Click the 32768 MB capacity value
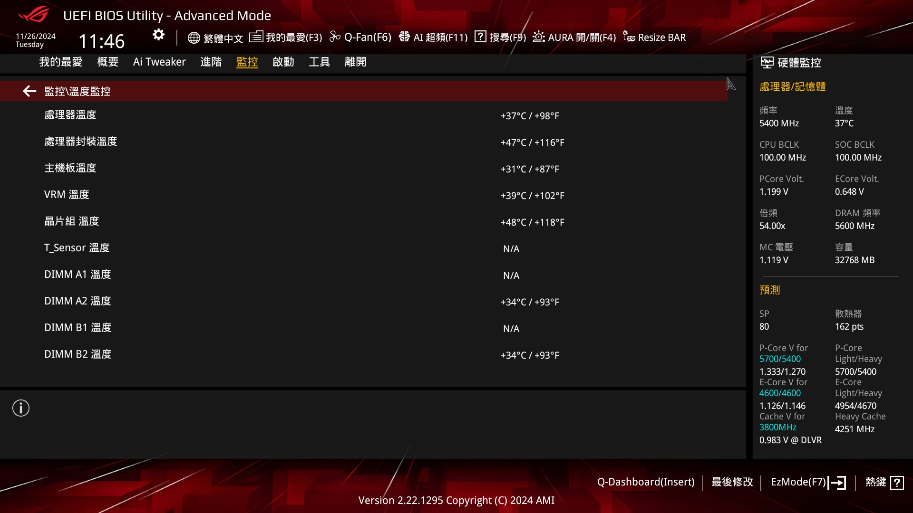 coord(855,260)
